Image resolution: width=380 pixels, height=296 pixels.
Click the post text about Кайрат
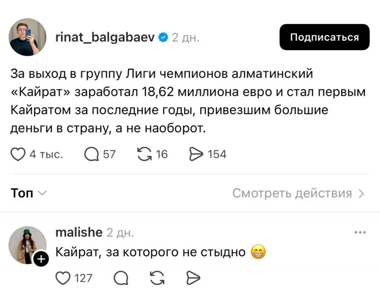click(186, 101)
